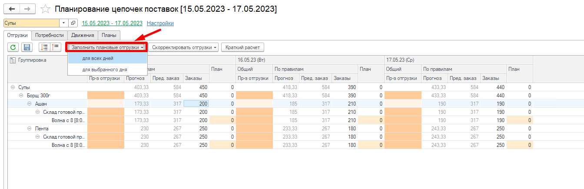584x189 pixels.
Task: Switch to the Потребности tab
Action: coord(50,35)
